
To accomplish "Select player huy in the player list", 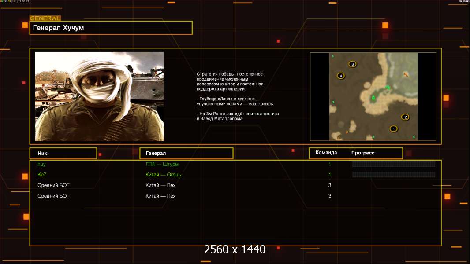I will (x=42, y=164).
